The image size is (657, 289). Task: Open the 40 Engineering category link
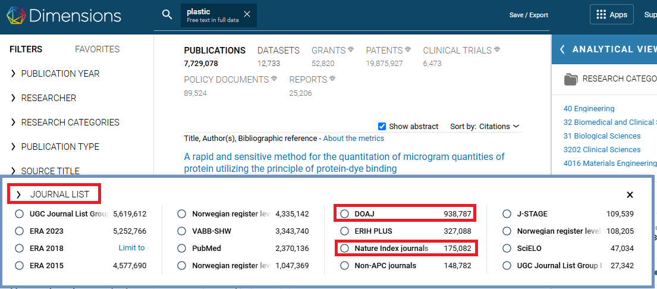[x=589, y=109]
